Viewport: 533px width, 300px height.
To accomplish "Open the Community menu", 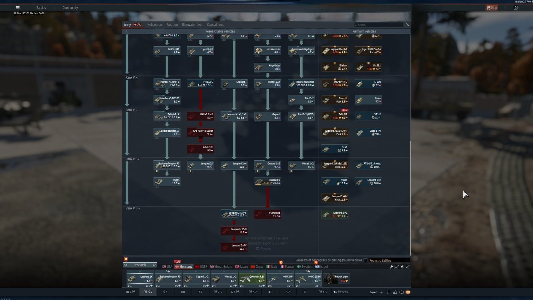I will tap(70, 8).
